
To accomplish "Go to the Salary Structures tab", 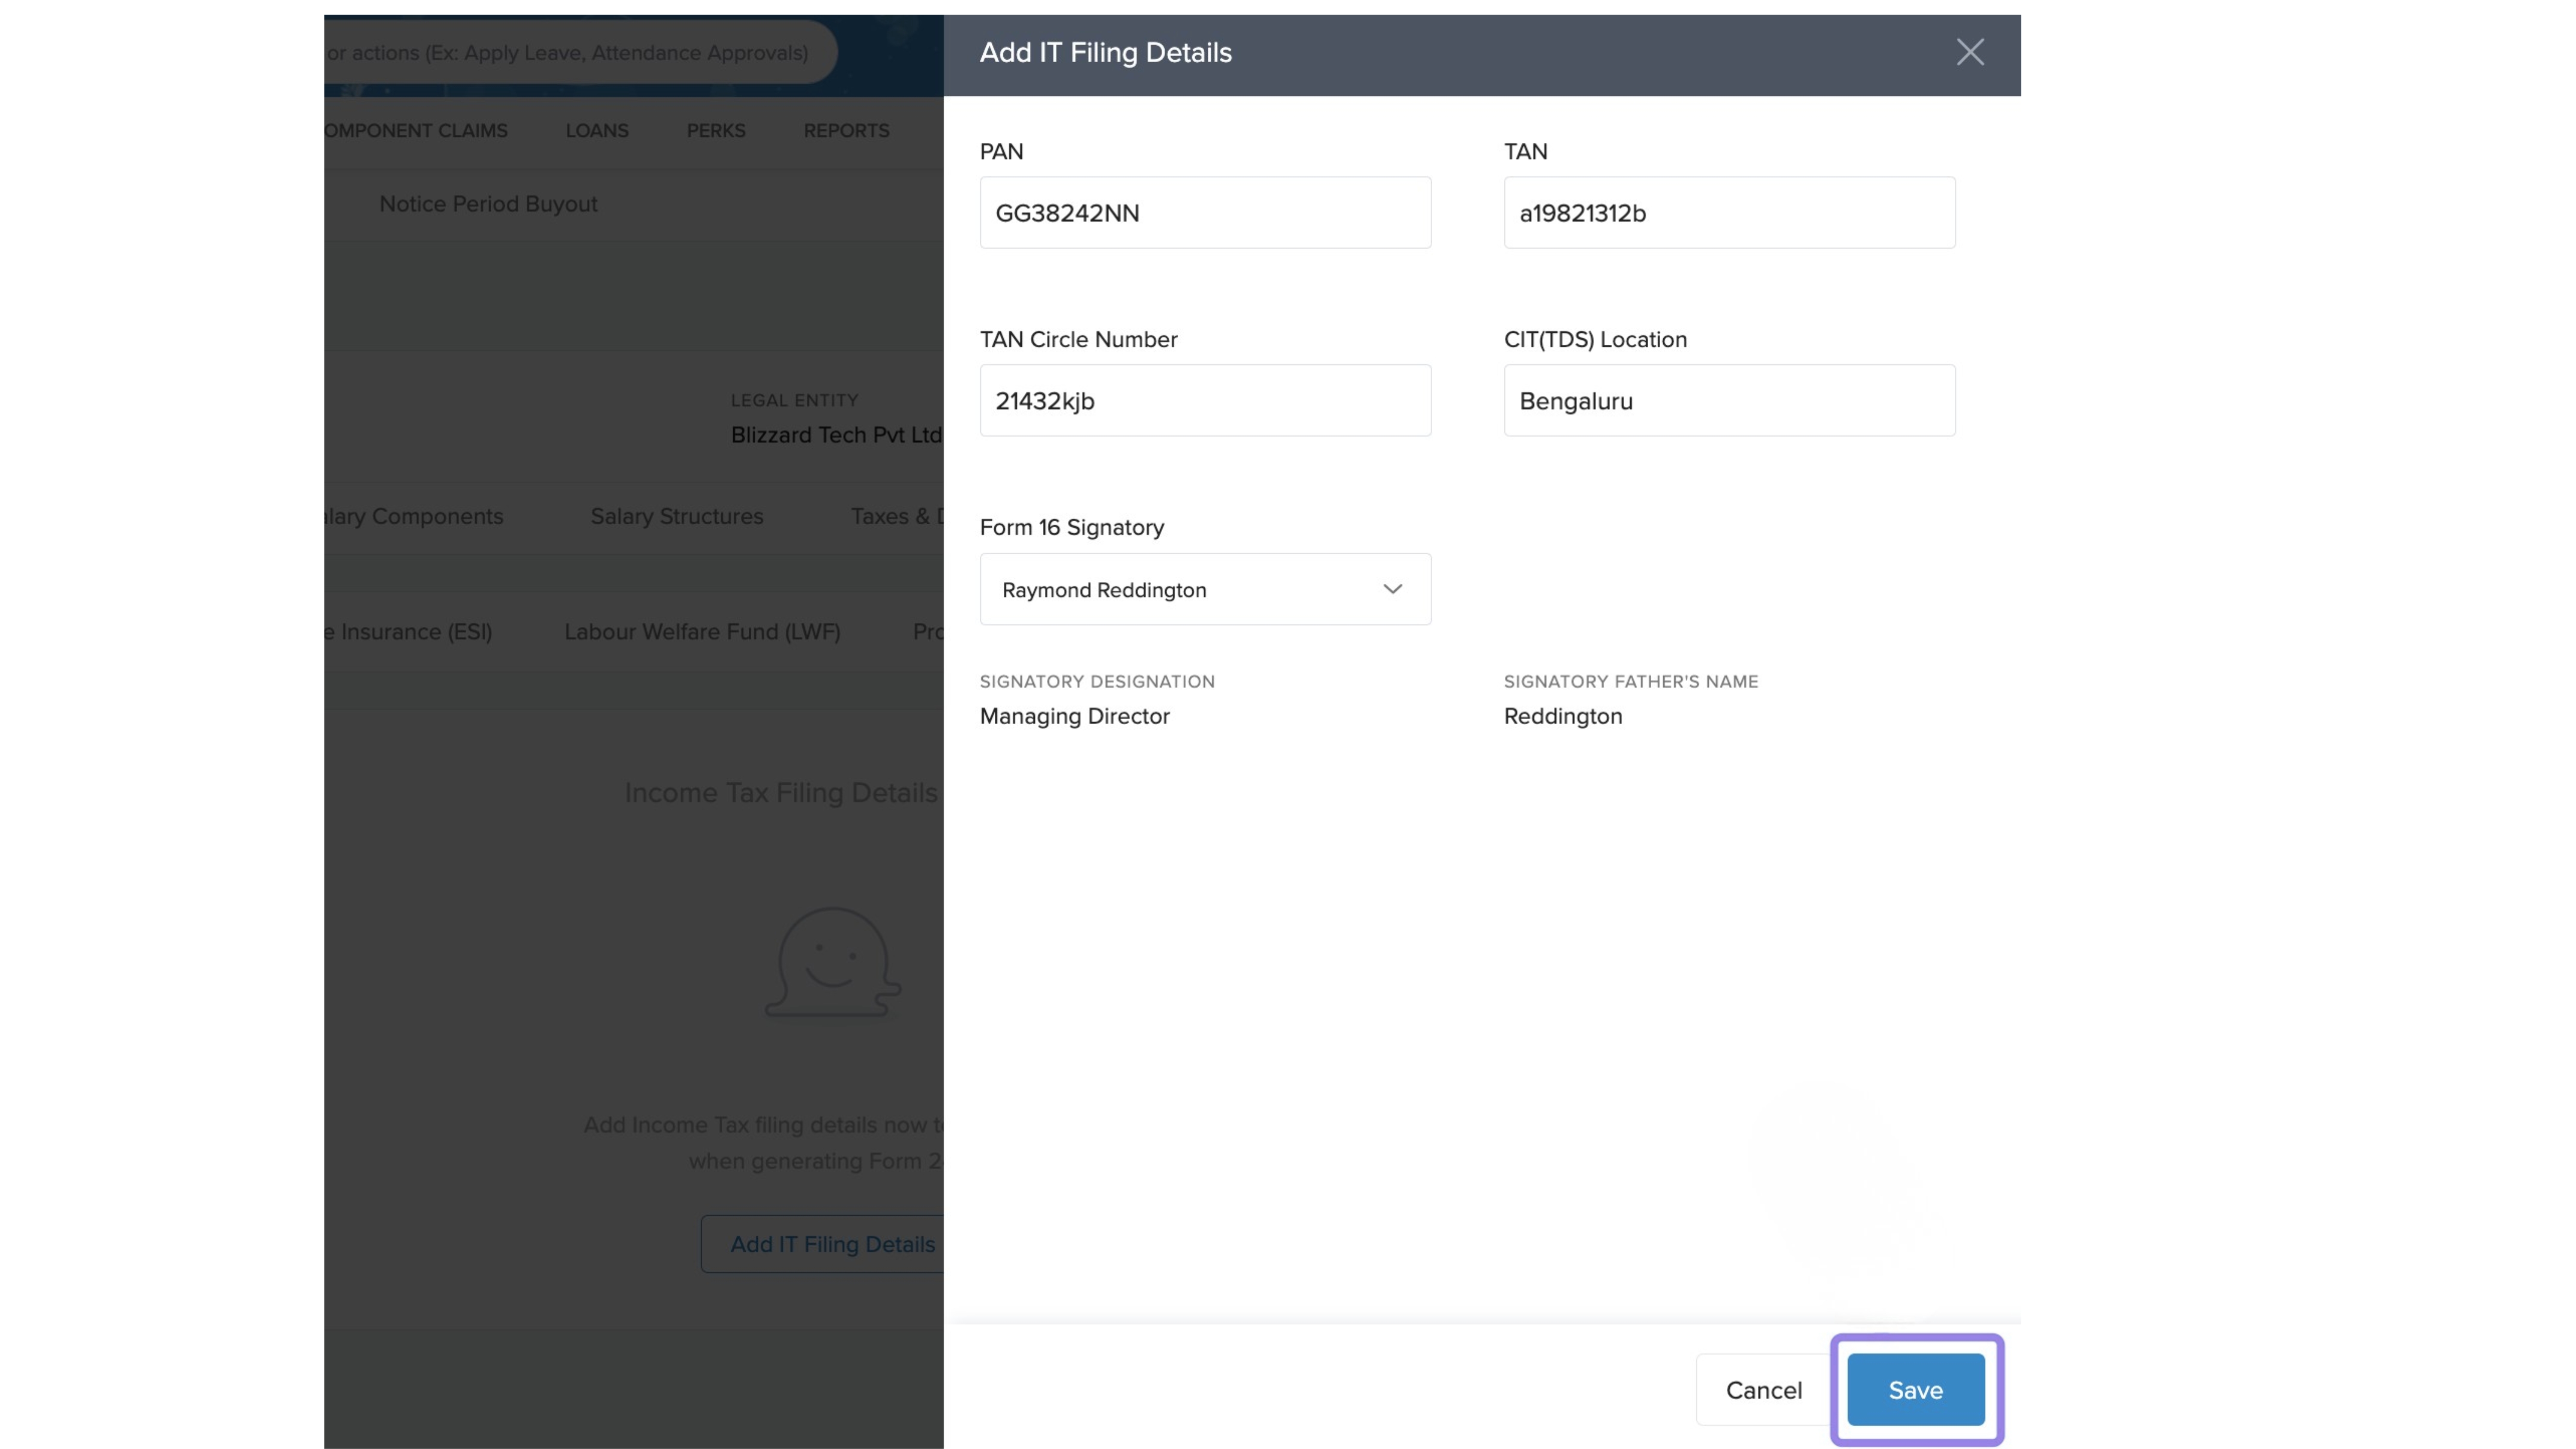I will (676, 516).
